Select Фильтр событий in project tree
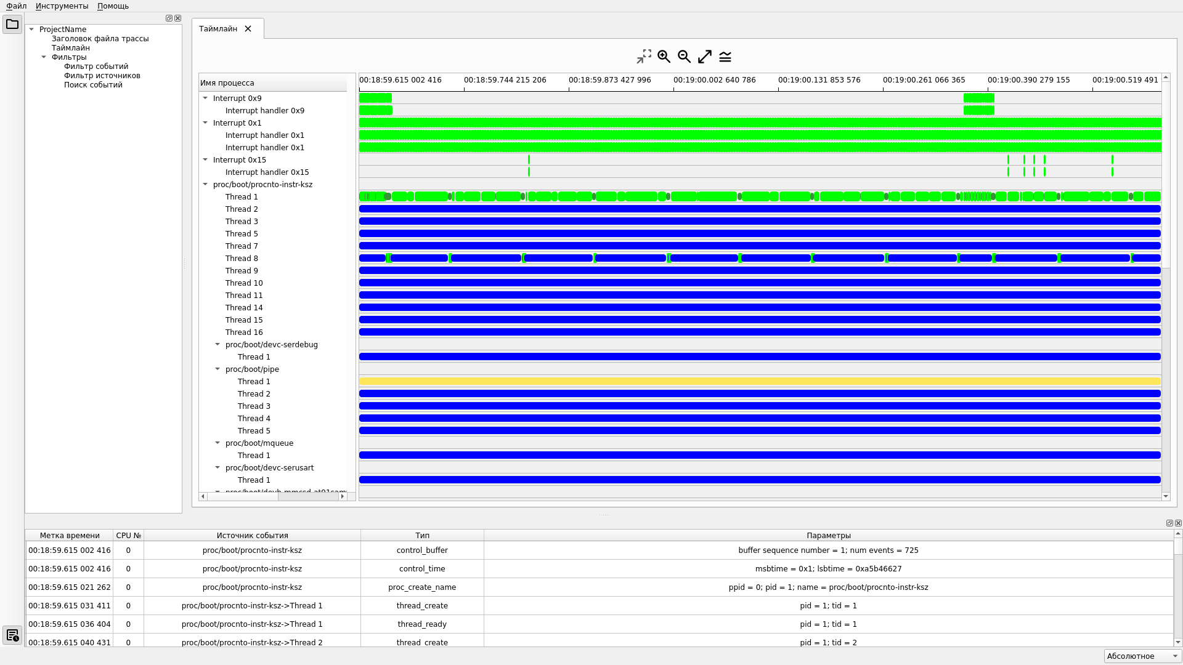 96,66
